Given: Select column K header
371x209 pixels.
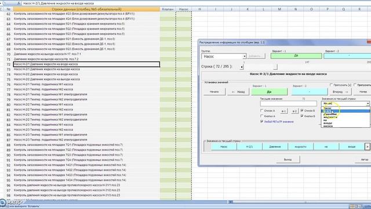Looking at the screenshot, I should pos(248,9).
